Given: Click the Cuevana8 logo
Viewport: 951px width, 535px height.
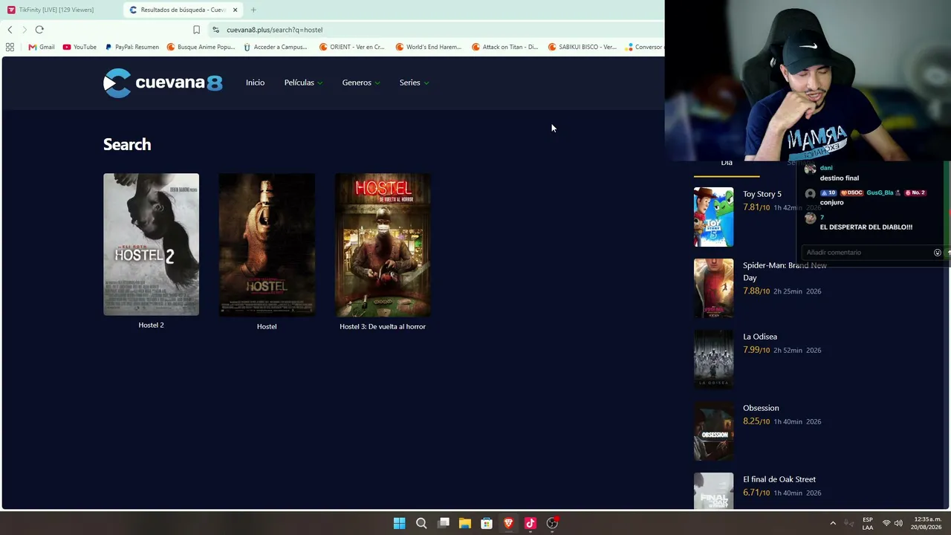Looking at the screenshot, I should coord(163,82).
